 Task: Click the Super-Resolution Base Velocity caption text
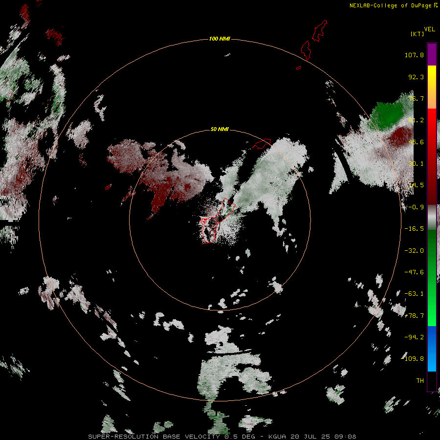154,437
